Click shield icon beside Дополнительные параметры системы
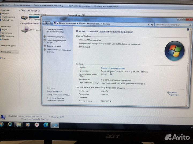 (45, 50)
